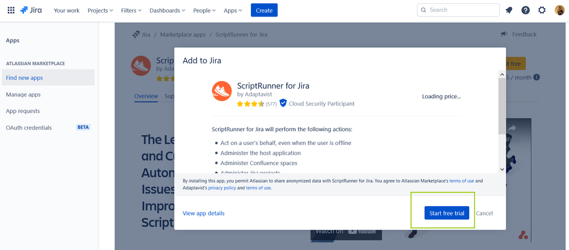This screenshot has width=569, height=250.
Task: Click 'Administer Confluence spaces' bullet
Action: (x=259, y=163)
